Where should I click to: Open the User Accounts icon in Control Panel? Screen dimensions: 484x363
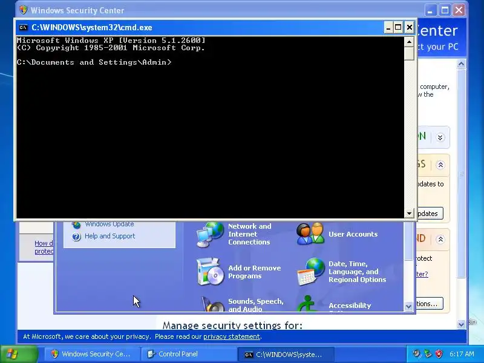pos(310,234)
